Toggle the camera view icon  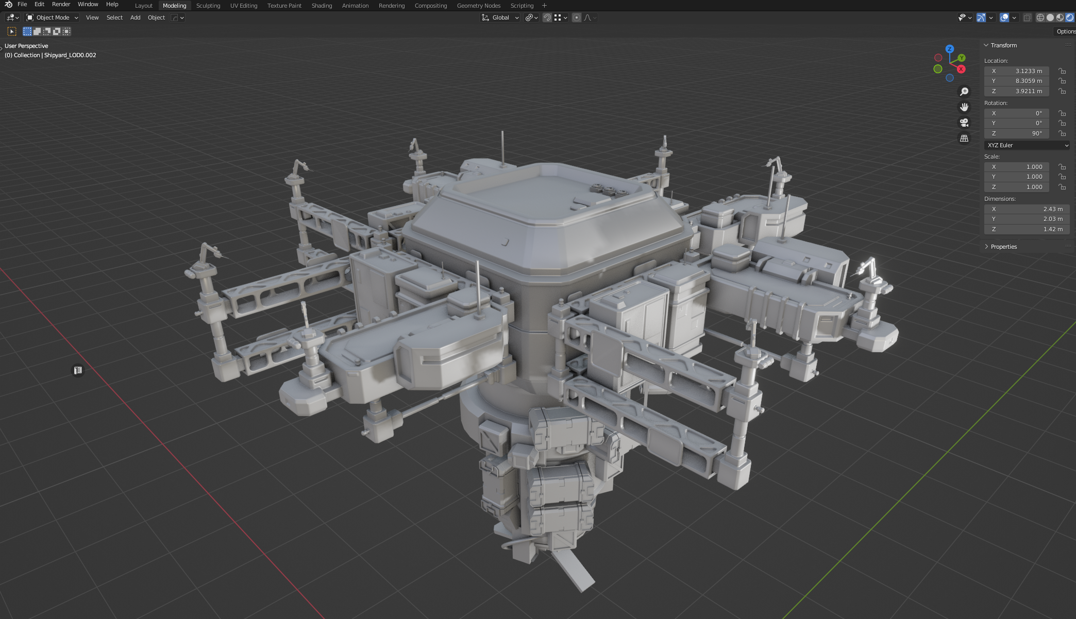pos(964,123)
